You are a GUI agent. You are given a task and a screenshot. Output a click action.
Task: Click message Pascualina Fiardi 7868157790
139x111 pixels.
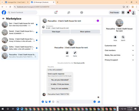pyautogui.click(x=58, y=94)
